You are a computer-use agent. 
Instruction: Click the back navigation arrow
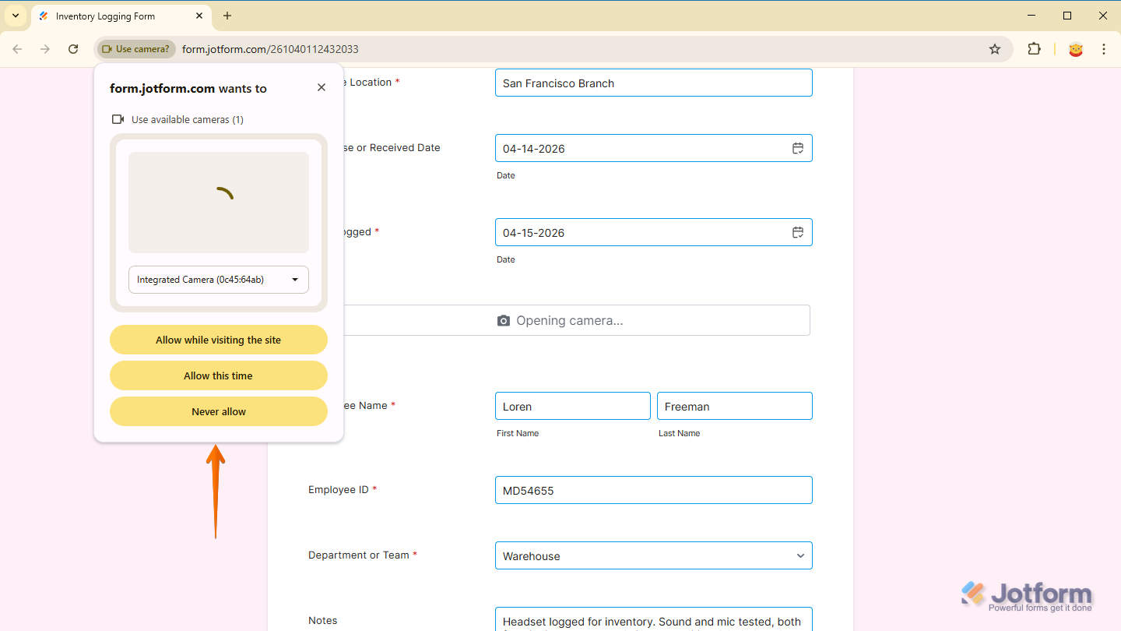point(16,48)
